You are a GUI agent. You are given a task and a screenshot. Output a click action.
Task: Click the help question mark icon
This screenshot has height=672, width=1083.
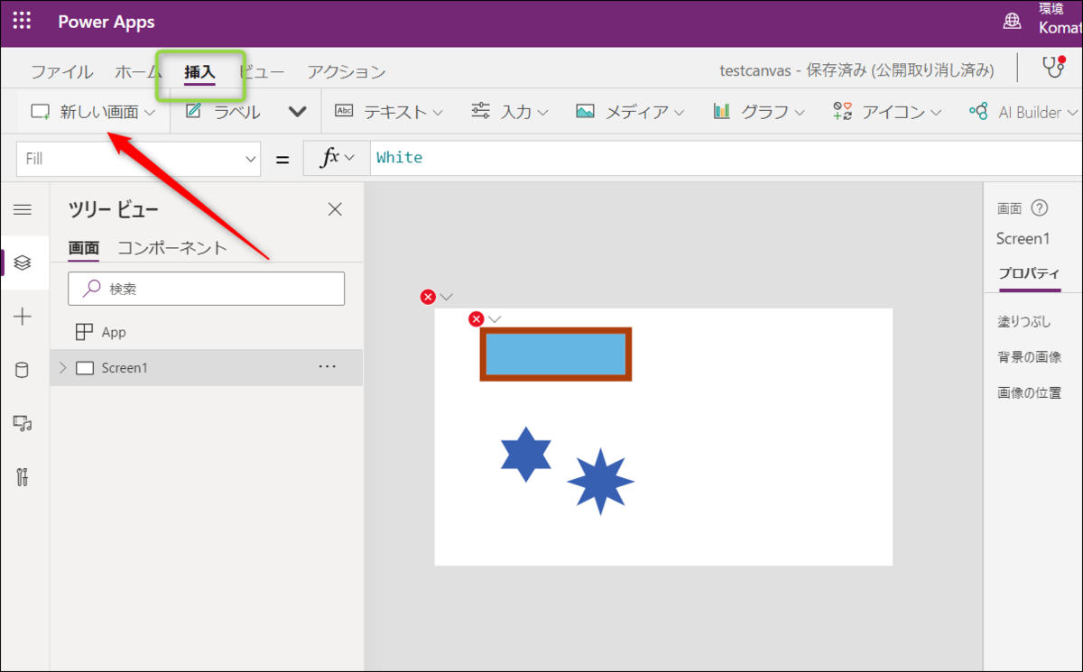pyautogui.click(x=1040, y=208)
